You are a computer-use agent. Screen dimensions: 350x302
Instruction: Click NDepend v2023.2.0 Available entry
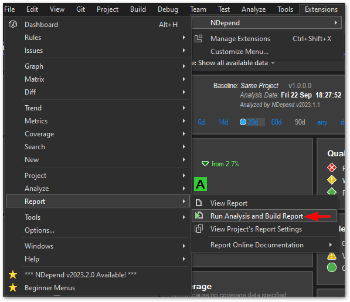click(x=98, y=275)
